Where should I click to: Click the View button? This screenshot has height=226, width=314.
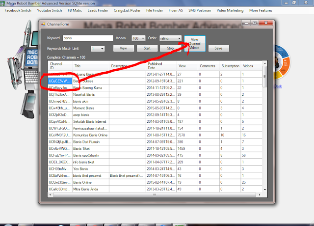coord(123,48)
